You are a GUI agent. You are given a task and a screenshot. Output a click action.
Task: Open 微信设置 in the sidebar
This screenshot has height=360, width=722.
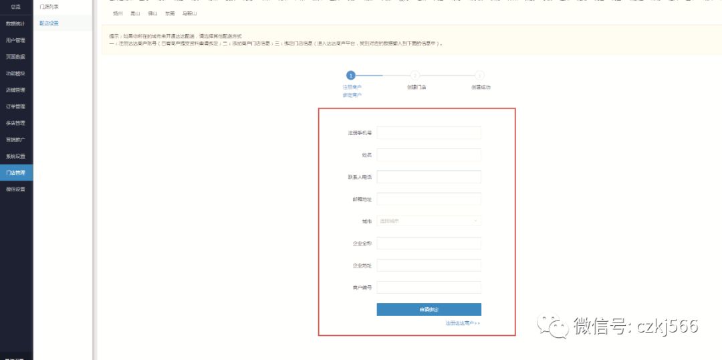[16, 189]
